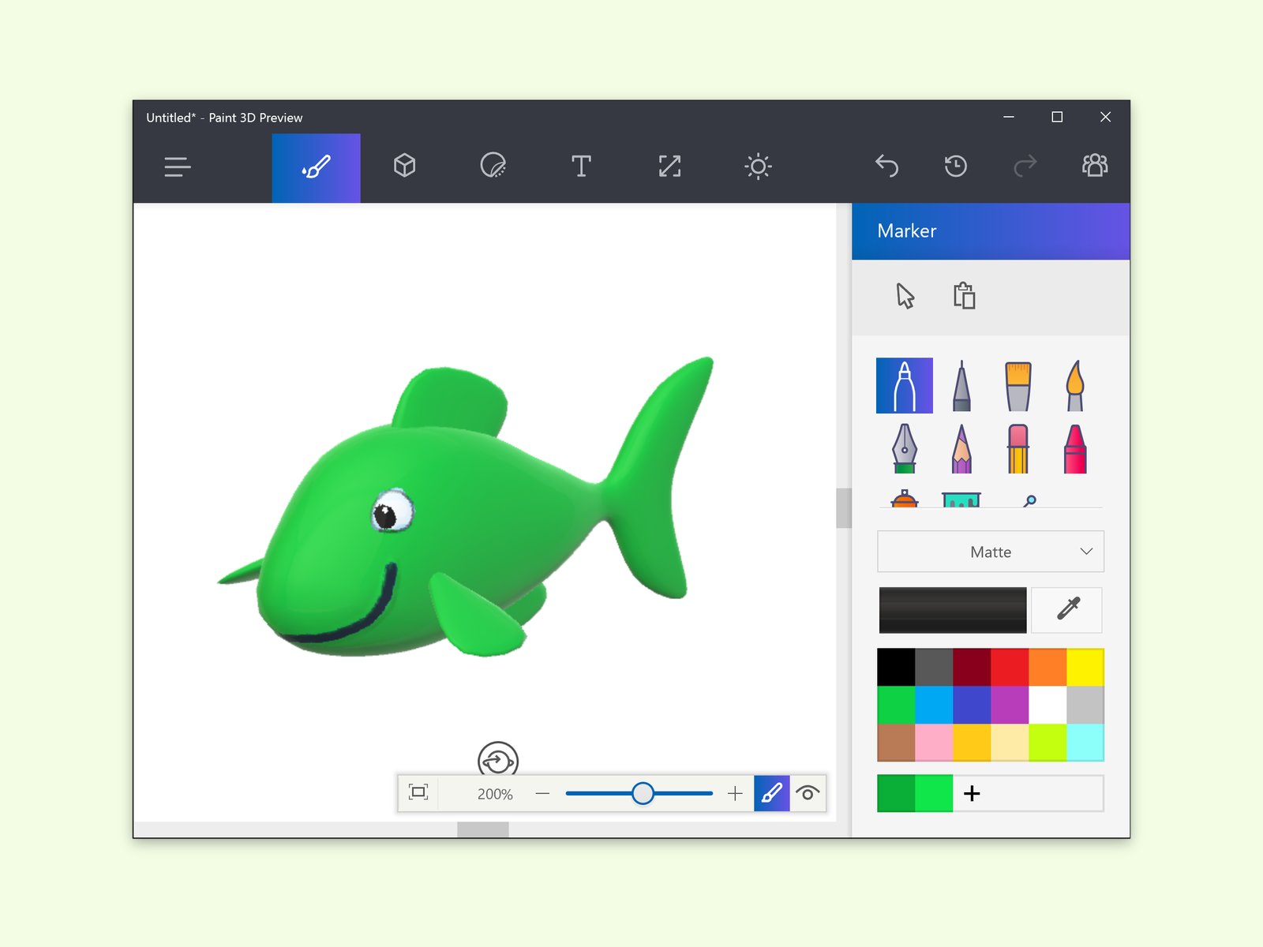Choose the dark gray color swatch
This screenshot has height=947, width=1263.
(x=934, y=668)
